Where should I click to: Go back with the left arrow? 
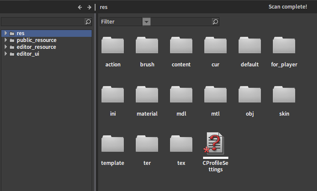(80, 7)
